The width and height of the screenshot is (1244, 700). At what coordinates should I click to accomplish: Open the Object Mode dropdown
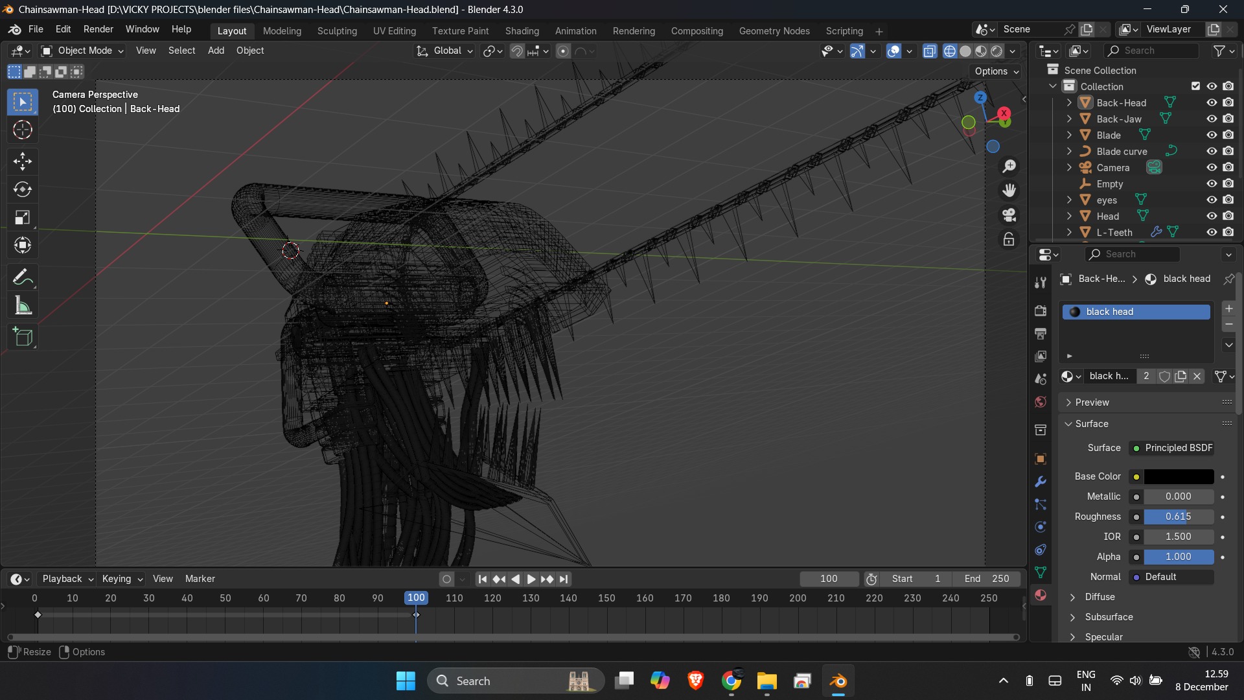[x=82, y=51]
